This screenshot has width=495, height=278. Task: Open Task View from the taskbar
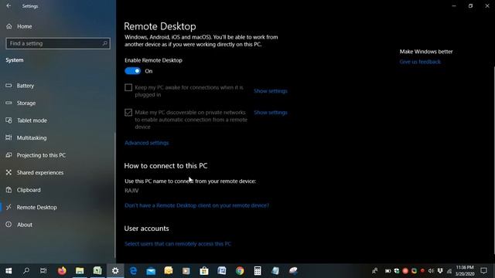[43, 271]
